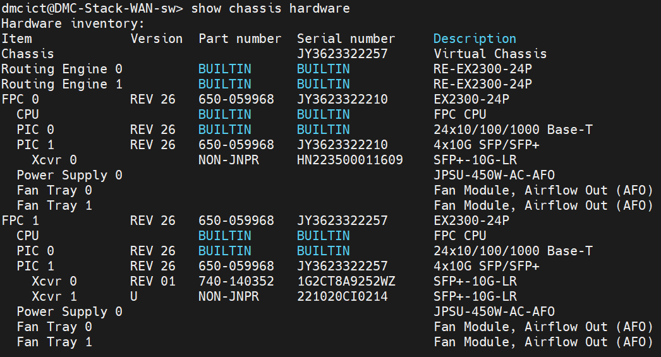Click the "Part number" column header
This screenshot has height=357, width=661.
(x=240, y=39)
